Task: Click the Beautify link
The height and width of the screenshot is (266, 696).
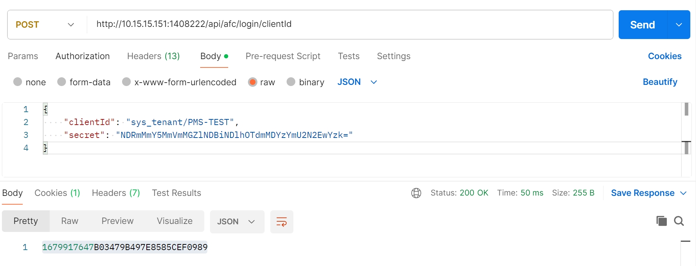Action: (x=660, y=82)
